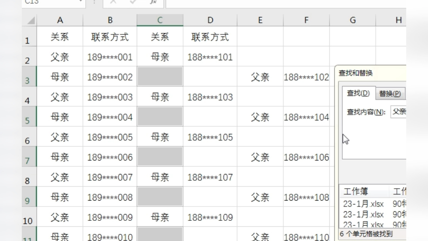This screenshot has height=241, width=428.
Task: Select the first 23-1月.xlsx search result
Action: 363,205
